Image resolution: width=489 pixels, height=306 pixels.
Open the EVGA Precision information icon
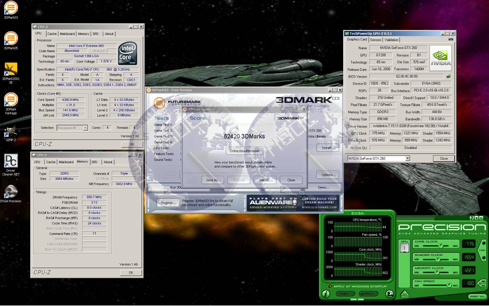[x=326, y=294]
